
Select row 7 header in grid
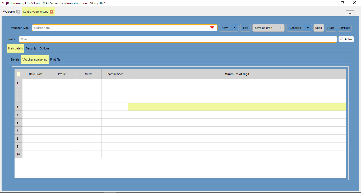coord(18,131)
